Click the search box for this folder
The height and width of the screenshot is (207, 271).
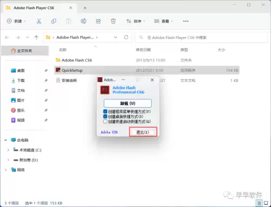point(201,37)
